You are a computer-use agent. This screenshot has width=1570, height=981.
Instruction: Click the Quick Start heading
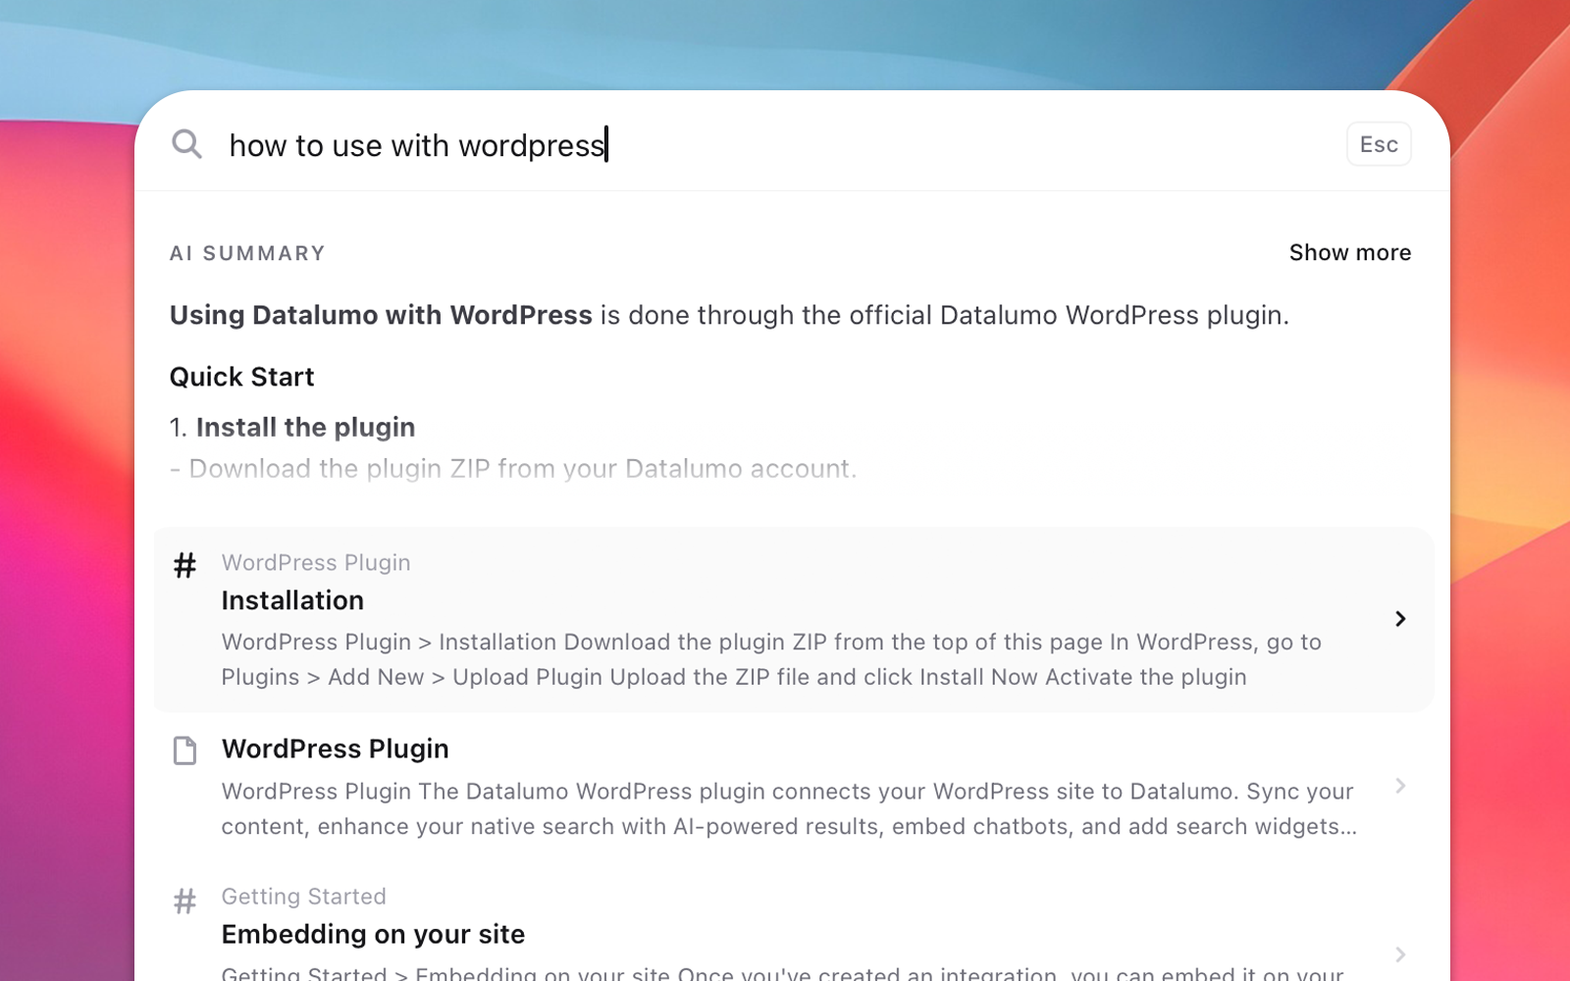click(241, 377)
